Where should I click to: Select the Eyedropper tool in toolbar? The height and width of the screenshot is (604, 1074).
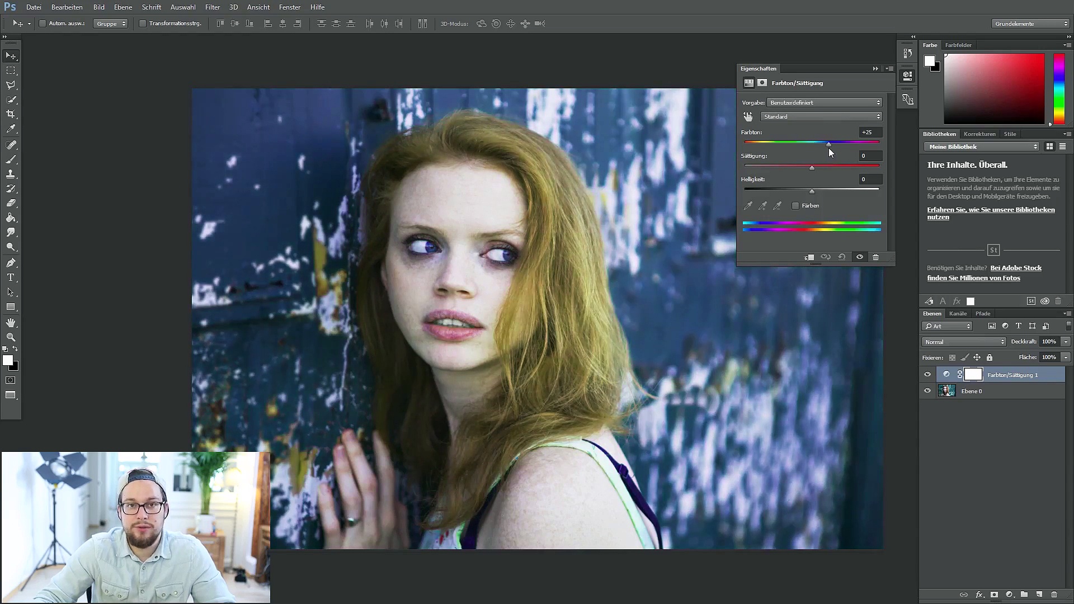pyautogui.click(x=11, y=129)
